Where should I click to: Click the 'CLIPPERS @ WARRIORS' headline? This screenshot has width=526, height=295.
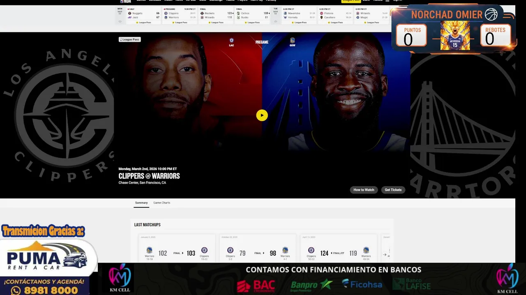coord(149,176)
